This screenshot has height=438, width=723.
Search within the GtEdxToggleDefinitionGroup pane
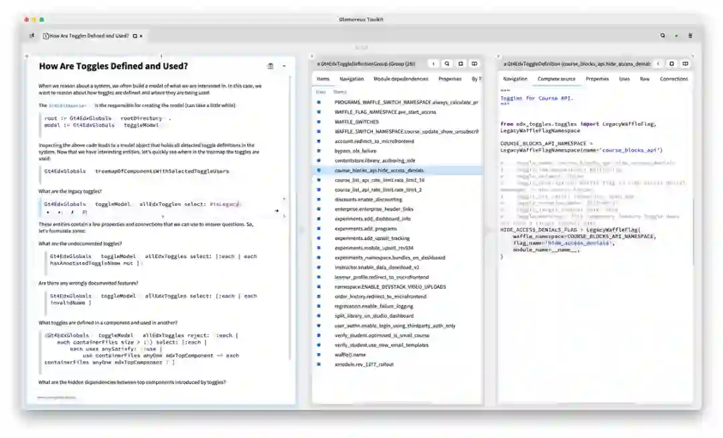tap(447, 64)
